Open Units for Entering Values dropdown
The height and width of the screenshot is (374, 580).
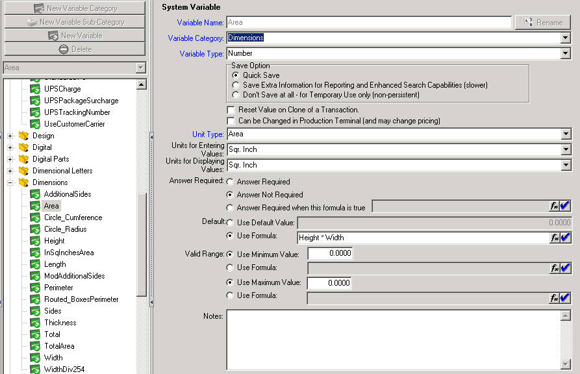(x=566, y=150)
